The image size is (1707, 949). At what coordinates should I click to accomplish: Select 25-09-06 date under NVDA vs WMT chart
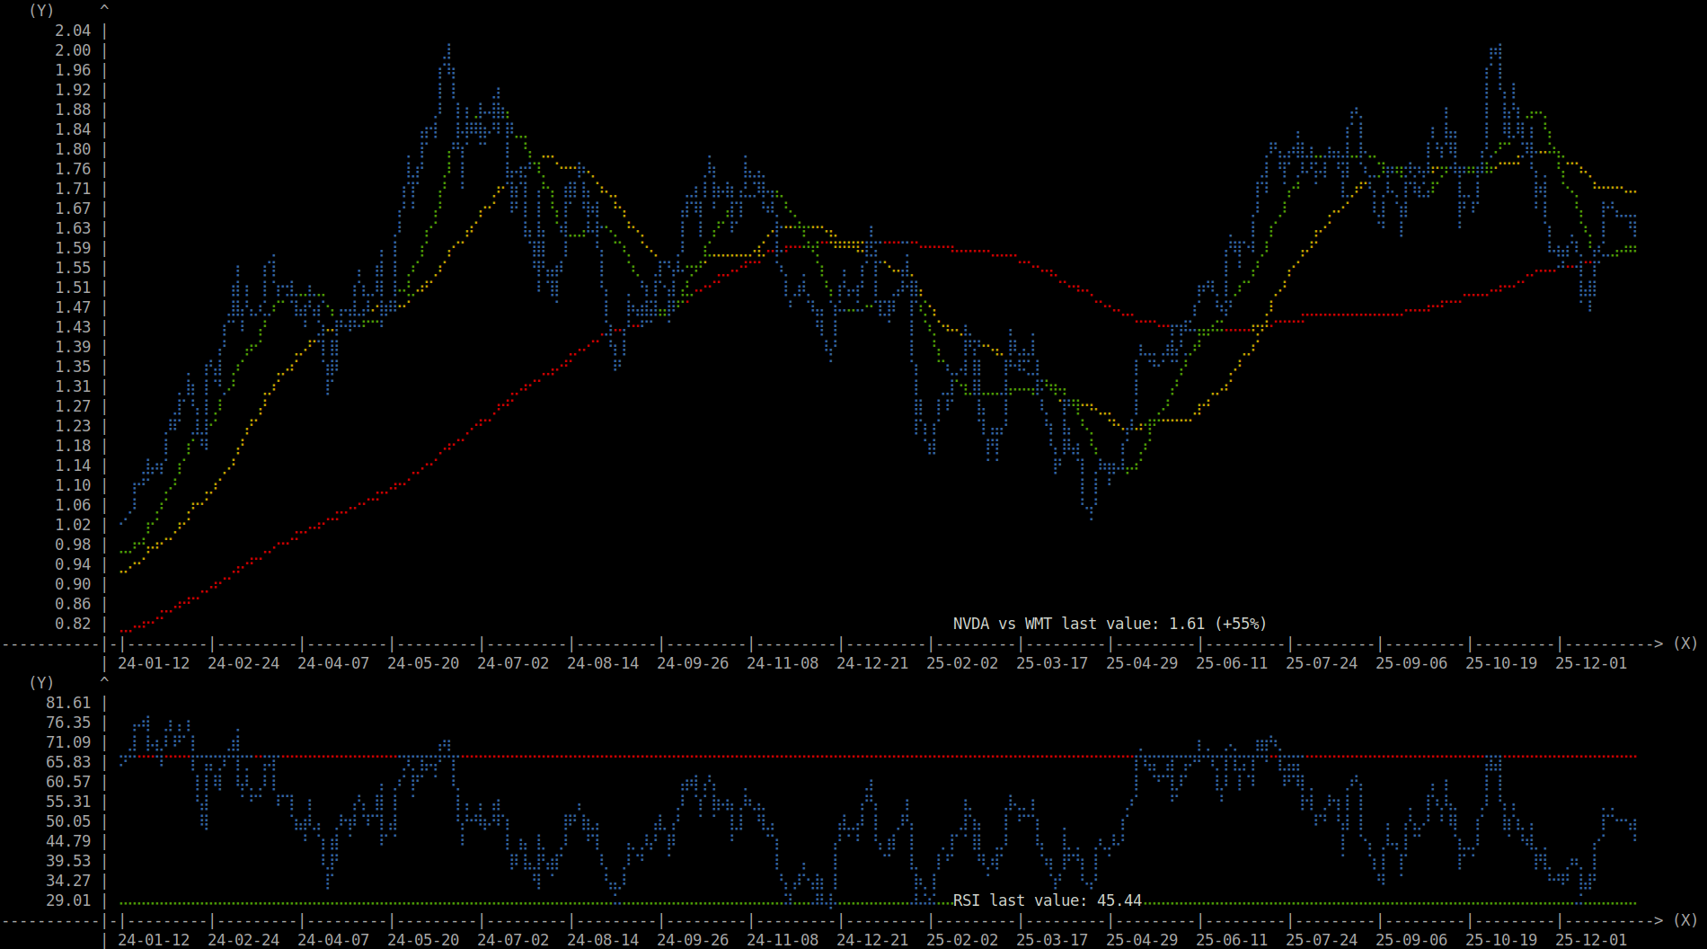pos(1411,663)
